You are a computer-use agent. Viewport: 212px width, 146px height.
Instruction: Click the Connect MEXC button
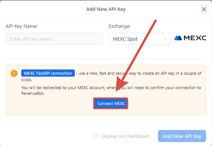[111, 104]
